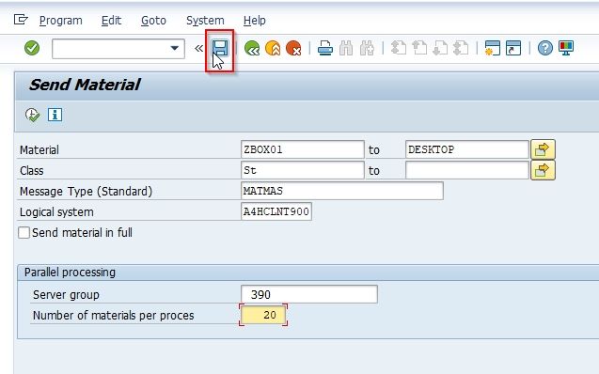Click the Create New Session icon

(x=493, y=49)
